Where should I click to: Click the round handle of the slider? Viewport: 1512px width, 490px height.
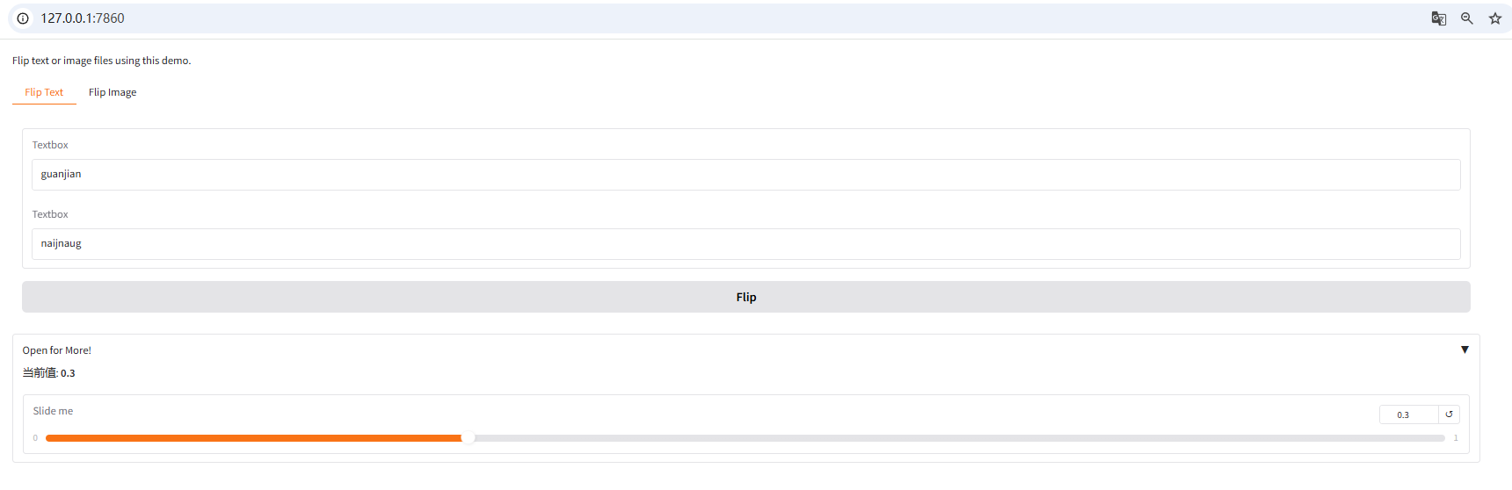[468, 437]
